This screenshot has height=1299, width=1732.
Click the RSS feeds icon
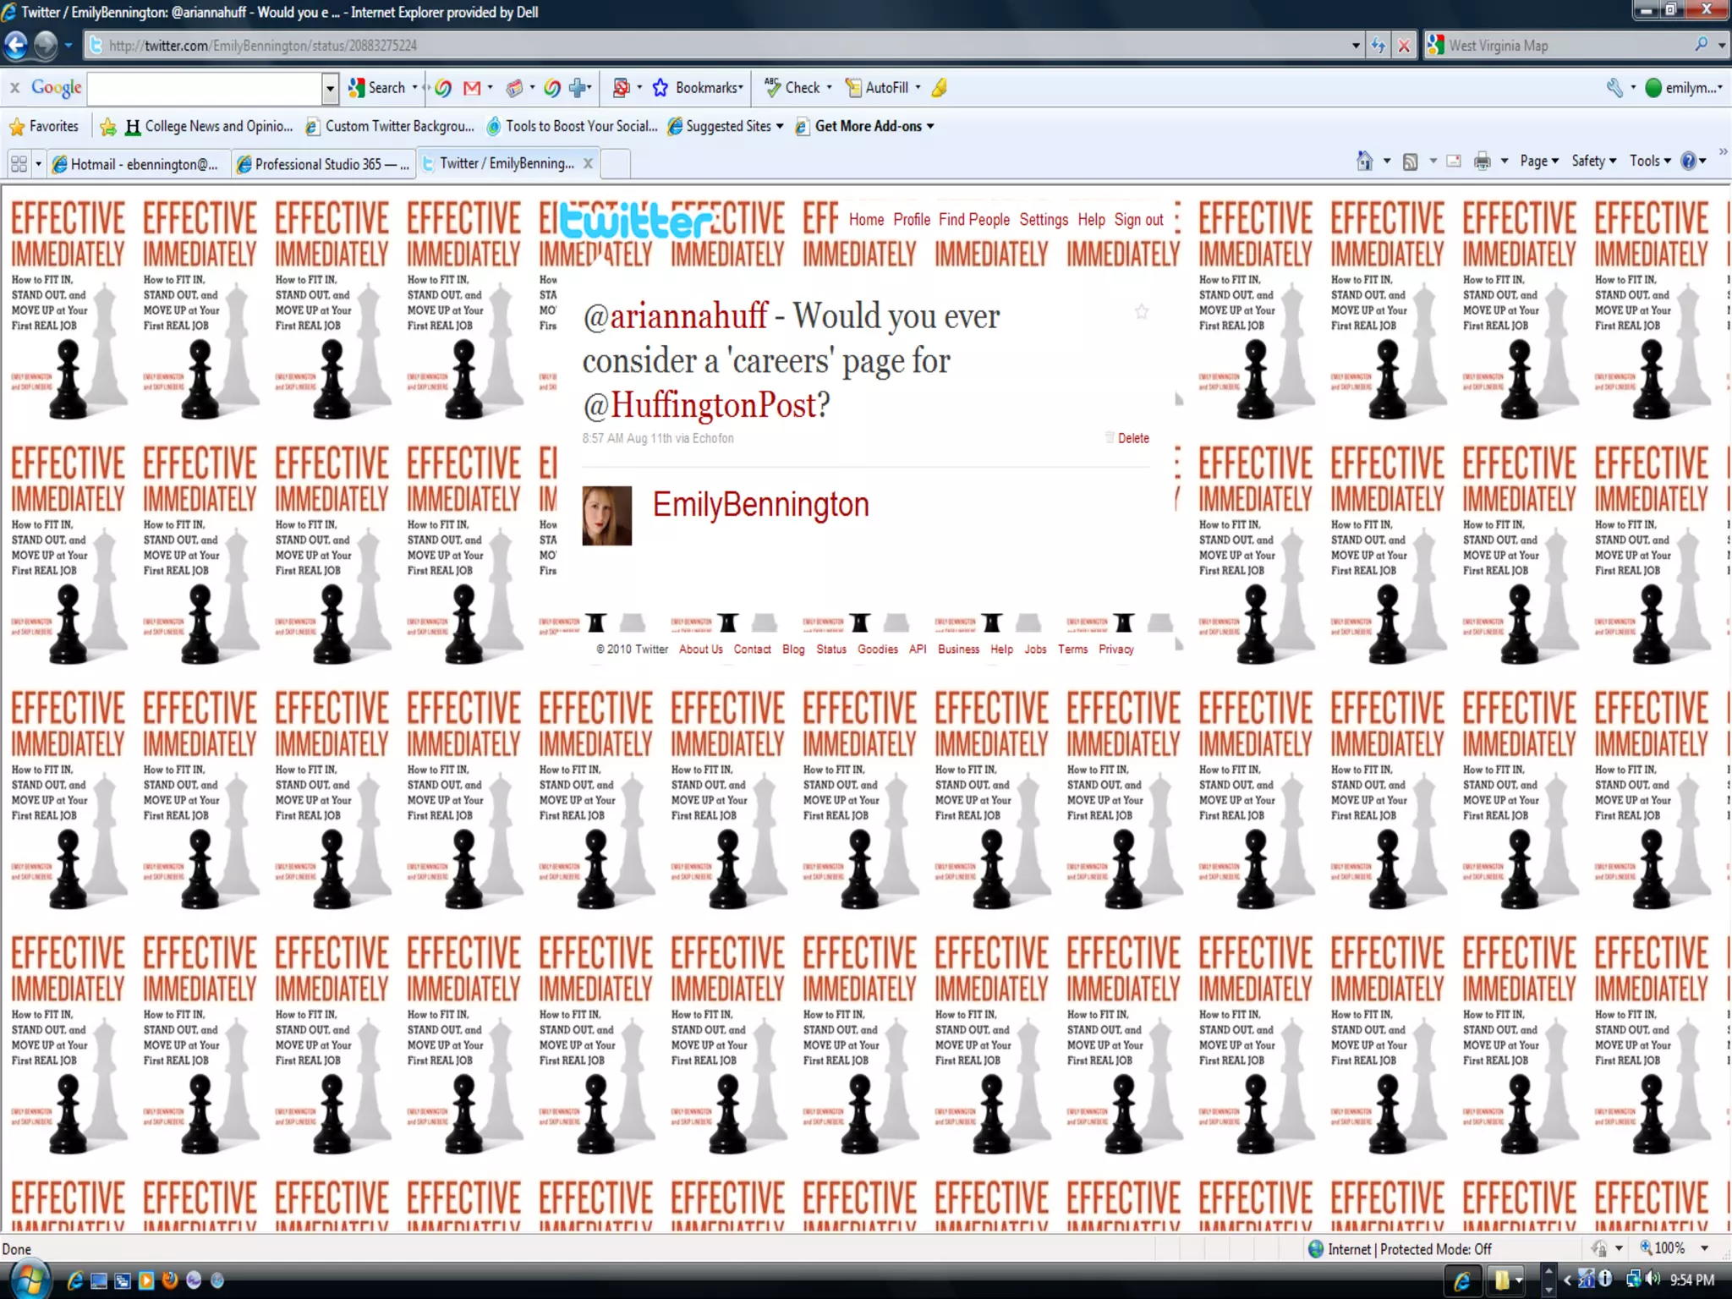pyautogui.click(x=1410, y=161)
